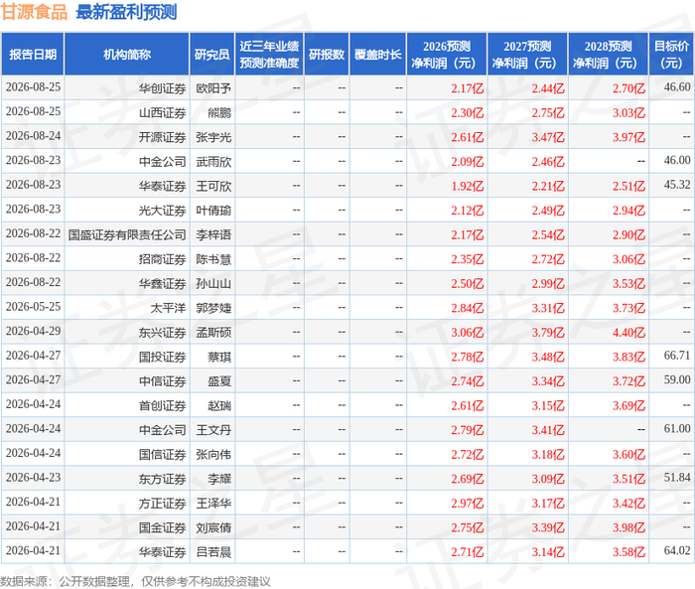This screenshot has width=695, height=589.
Task: Click 2027 forecast 3.47亿
Action: coord(548,137)
